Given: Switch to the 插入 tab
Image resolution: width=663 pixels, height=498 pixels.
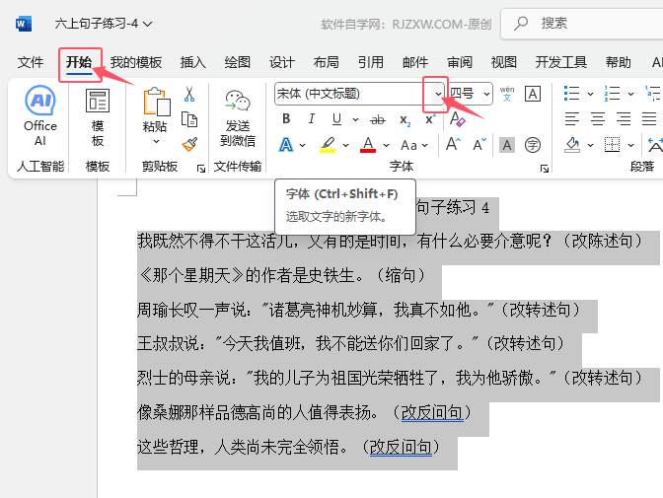Looking at the screenshot, I should (192, 62).
